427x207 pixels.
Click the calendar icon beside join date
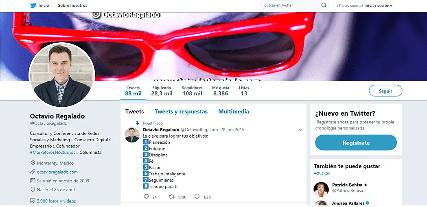[33, 181]
